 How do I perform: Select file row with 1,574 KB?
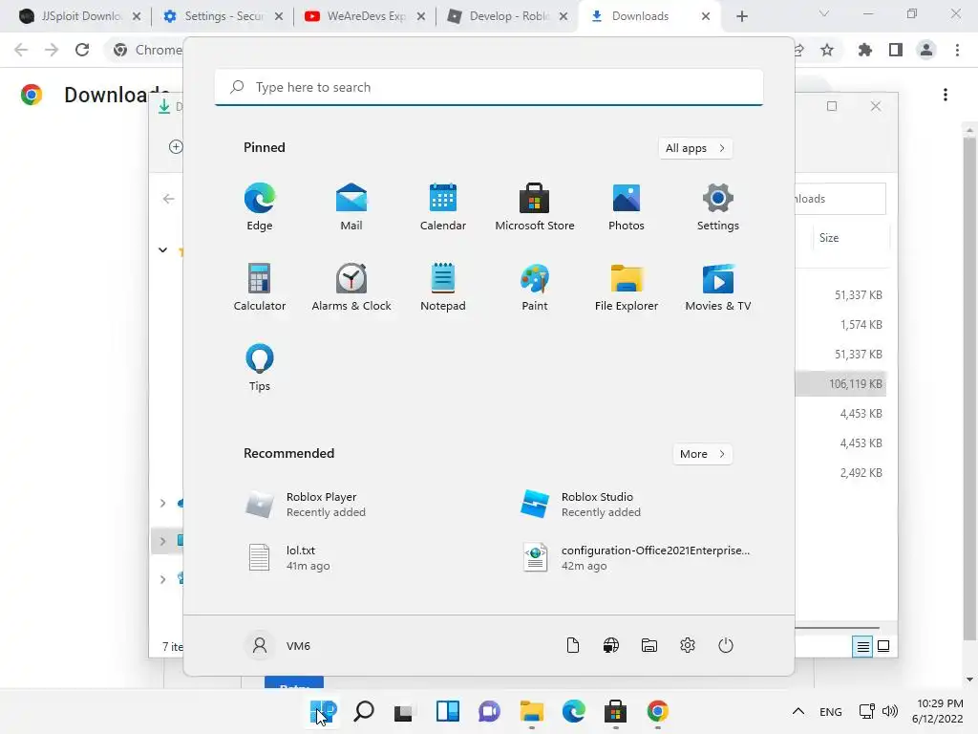click(840, 325)
